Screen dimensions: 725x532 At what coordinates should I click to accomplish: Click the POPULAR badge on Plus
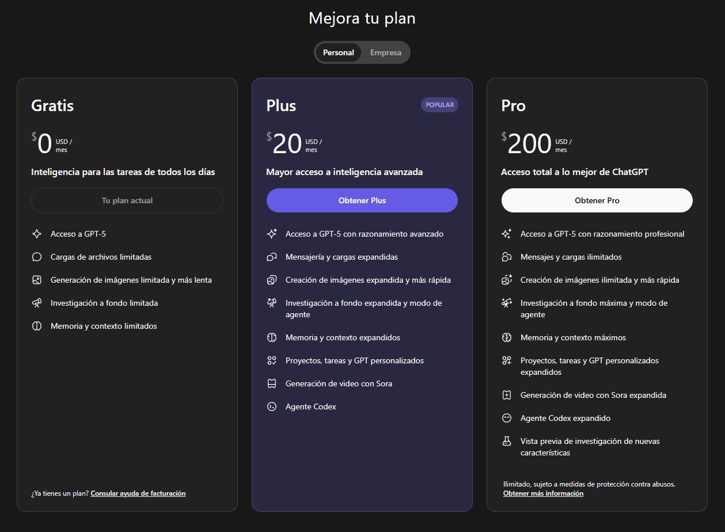[x=440, y=105]
